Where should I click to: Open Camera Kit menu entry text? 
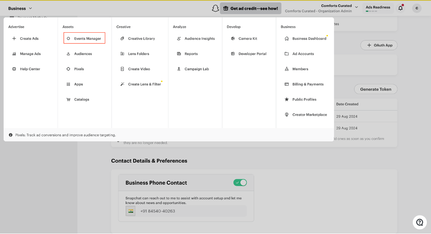[x=248, y=39]
